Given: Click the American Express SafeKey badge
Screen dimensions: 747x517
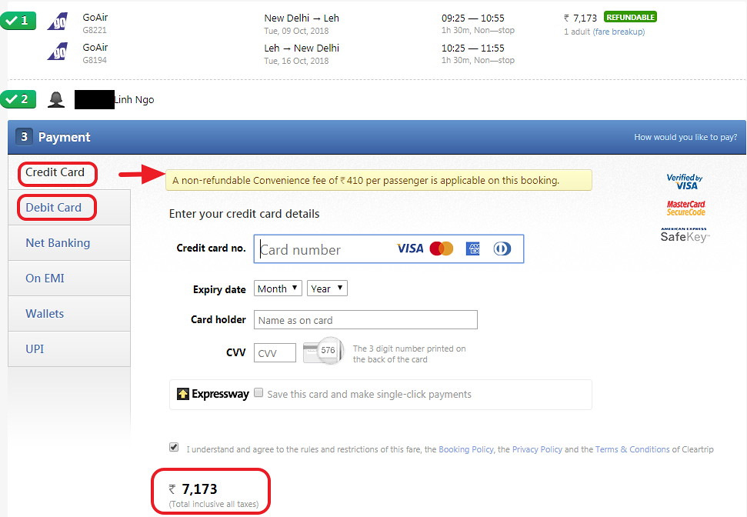Looking at the screenshot, I should 685,235.
